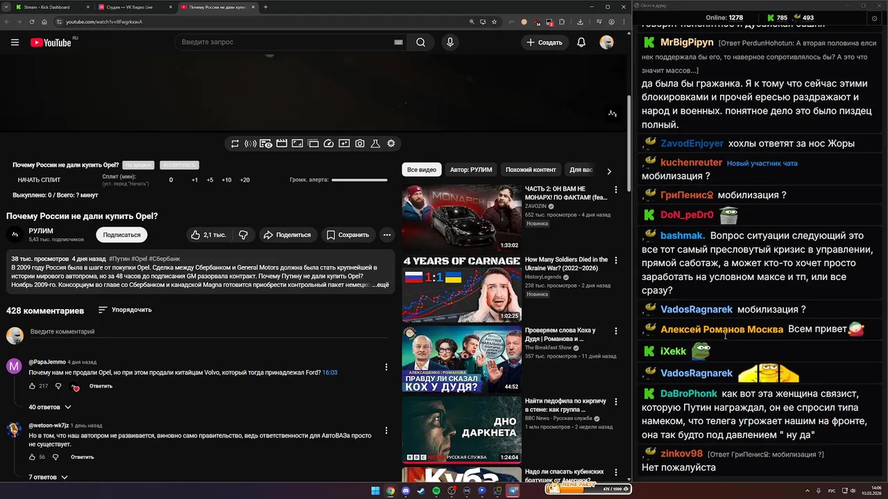Click the flask icon in player toolbar
The height and width of the screenshot is (499, 888).
(375, 143)
